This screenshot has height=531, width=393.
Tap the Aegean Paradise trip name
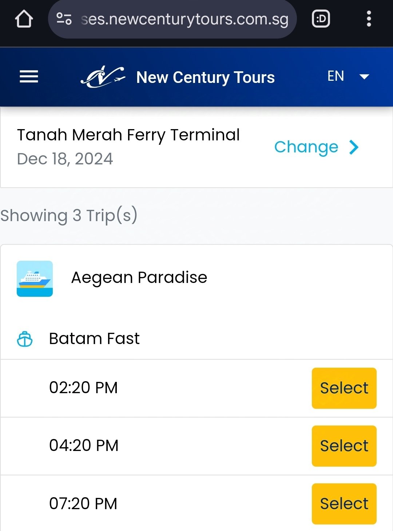pyautogui.click(x=139, y=278)
